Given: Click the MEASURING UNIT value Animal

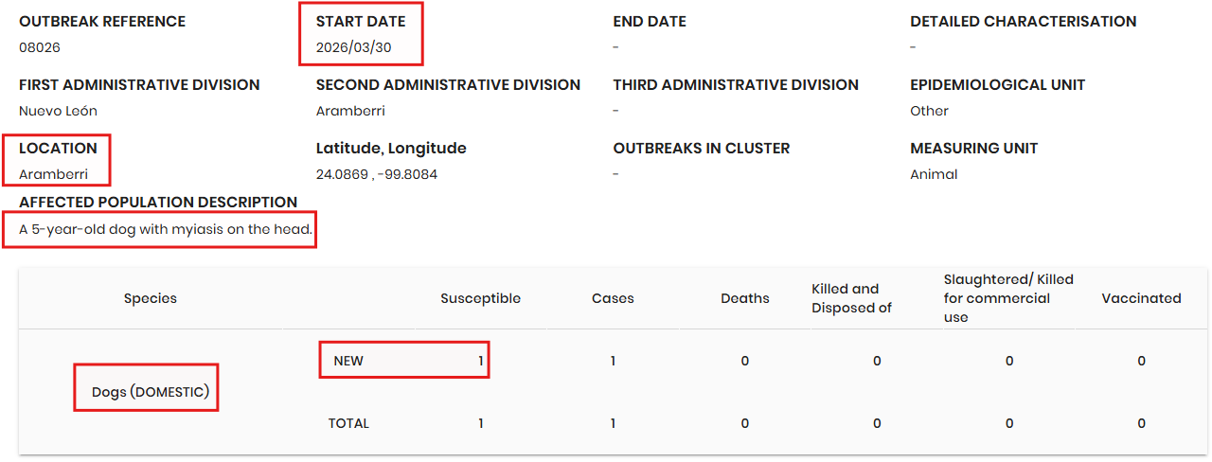Looking at the screenshot, I should pos(934,174).
